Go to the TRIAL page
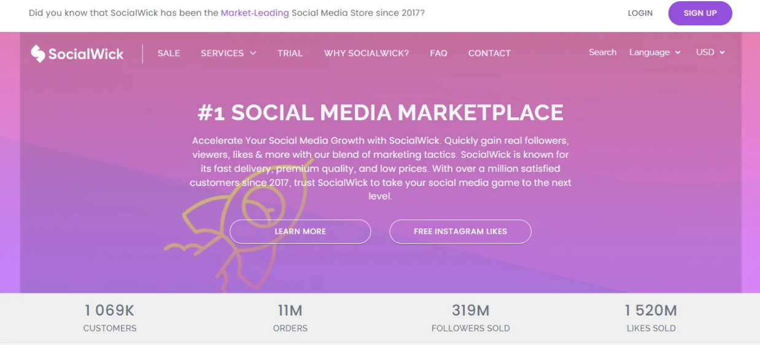This screenshot has width=760, height=345. click(x=290, y=53)
